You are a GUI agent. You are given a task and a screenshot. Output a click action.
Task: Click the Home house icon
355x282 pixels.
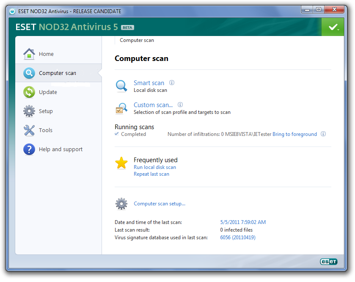pos(29,54)
